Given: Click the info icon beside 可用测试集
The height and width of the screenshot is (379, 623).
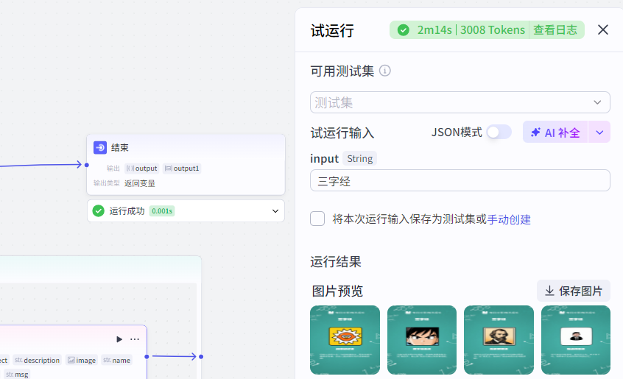Looking at the screenshot, I should pos(384,71).
